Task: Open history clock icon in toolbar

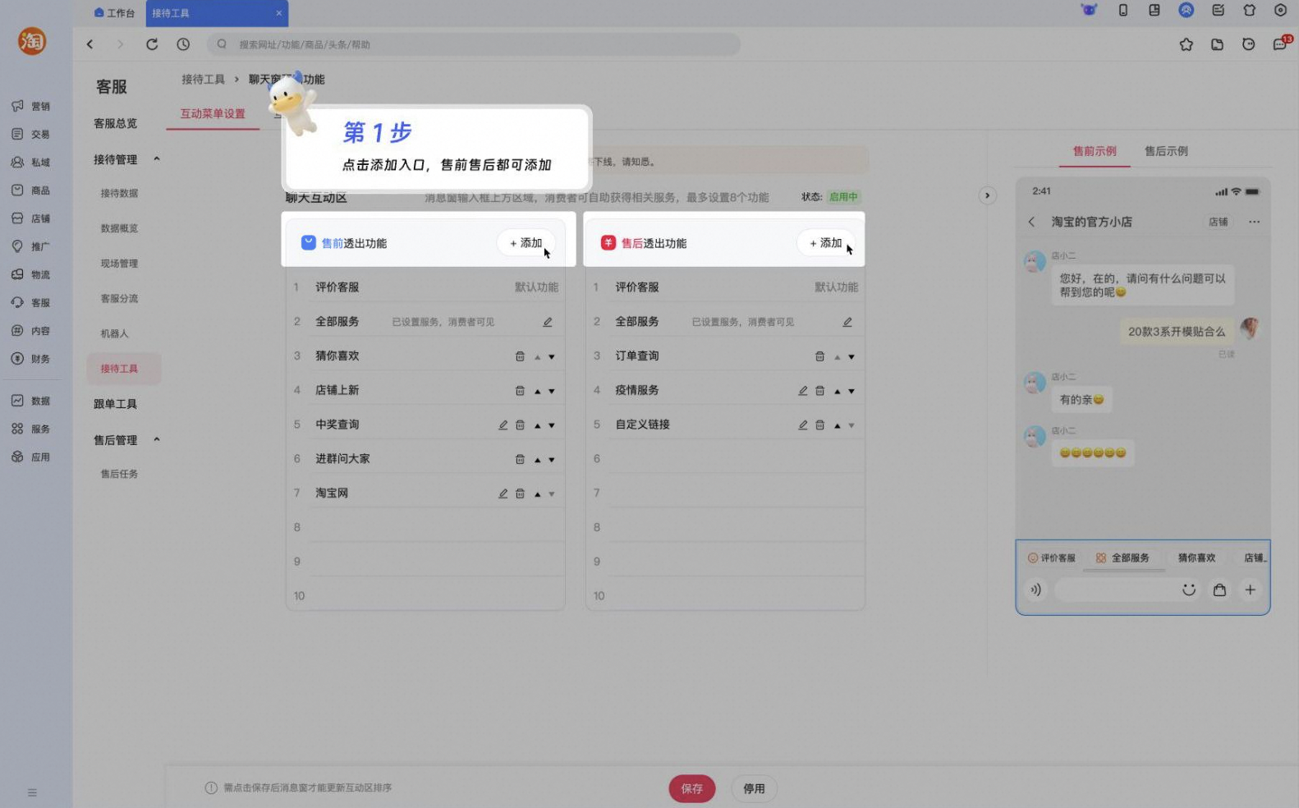Action: (x=183, y=44)
